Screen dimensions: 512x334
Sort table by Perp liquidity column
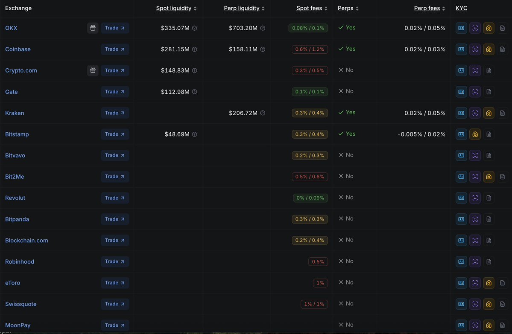244,8
